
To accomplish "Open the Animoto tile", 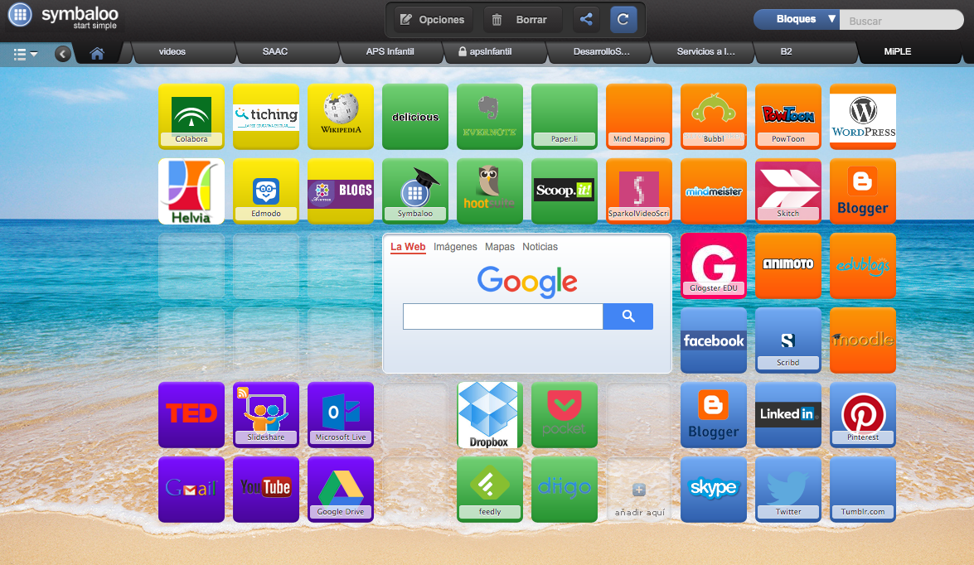I will point(787,266).
